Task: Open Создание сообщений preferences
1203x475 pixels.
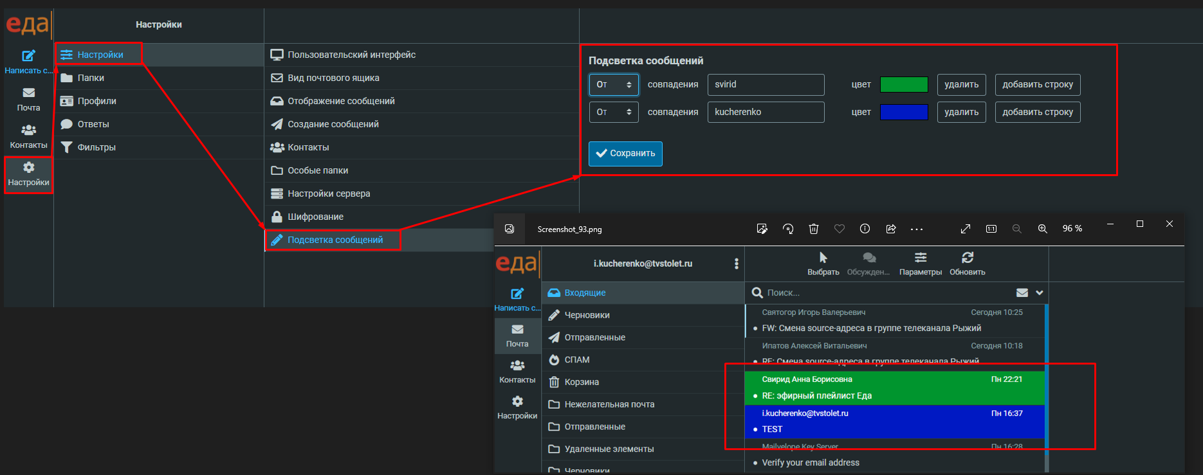Action: coord(421,124)
